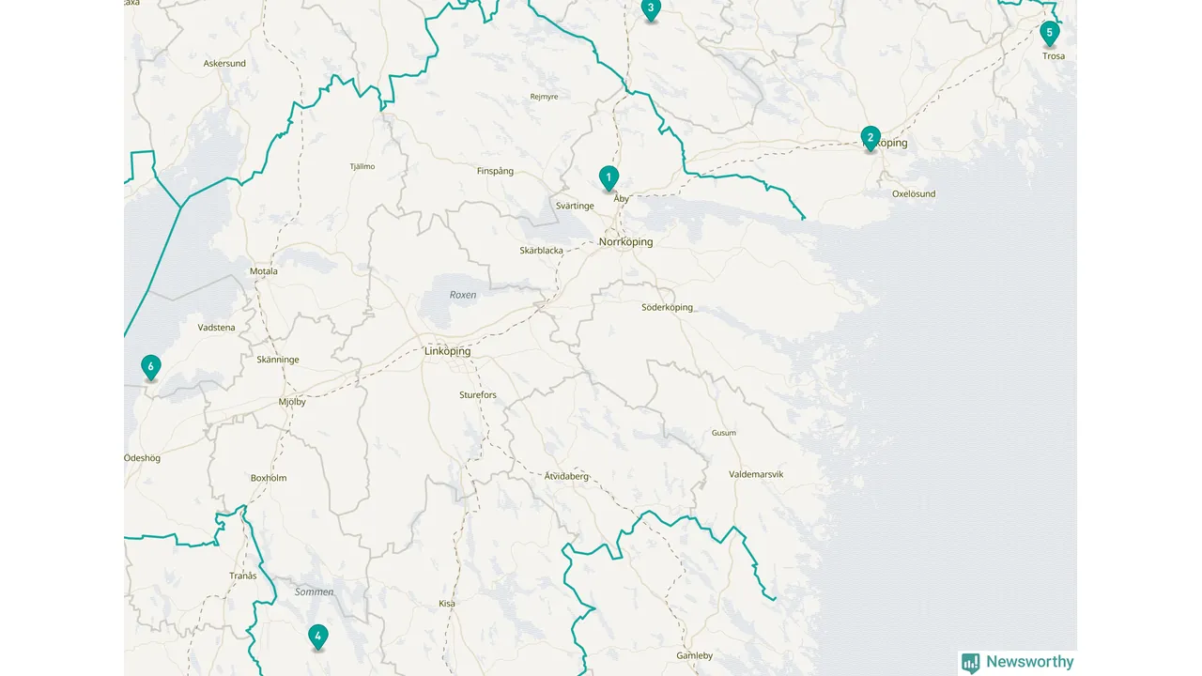Click the Valdemarsvik town label
Viewport: 1202px width, 676px height.
(756, 474)
